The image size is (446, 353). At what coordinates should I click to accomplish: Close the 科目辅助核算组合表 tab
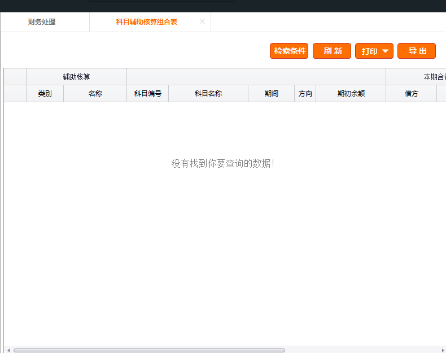pyautogui.click(x=202, y=21)
